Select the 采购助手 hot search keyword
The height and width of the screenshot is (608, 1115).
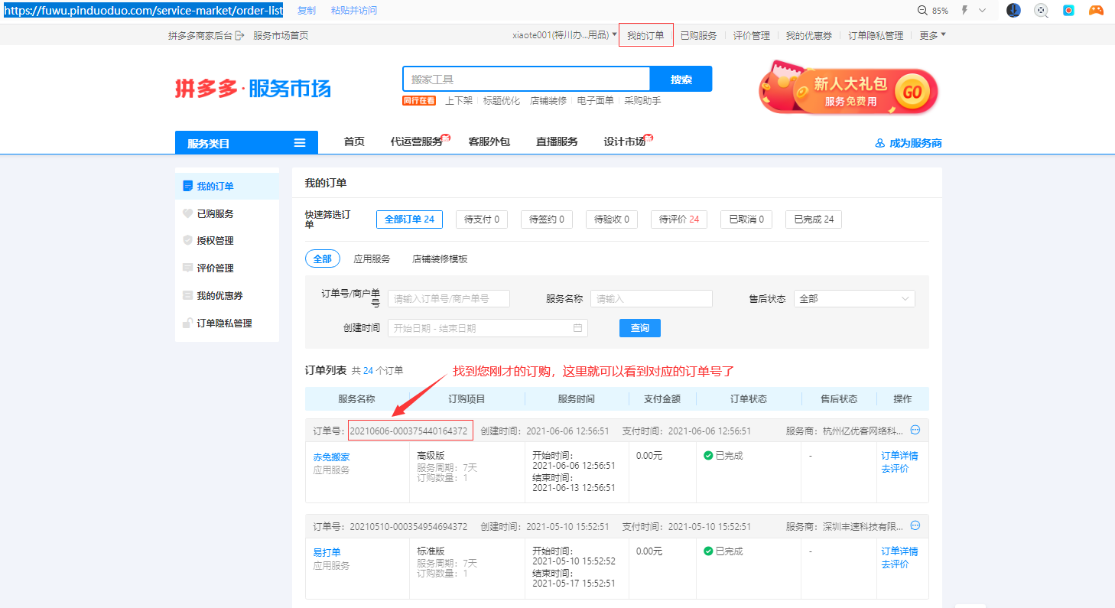coord(642,101)
